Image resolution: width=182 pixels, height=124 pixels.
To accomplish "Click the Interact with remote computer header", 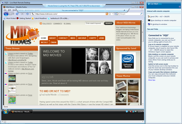I will pos(158,11).
